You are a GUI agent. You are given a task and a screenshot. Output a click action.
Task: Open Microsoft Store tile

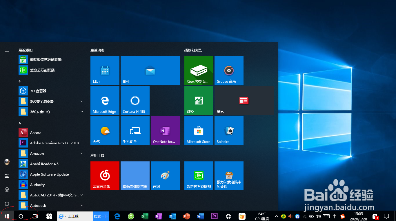click(199, 130)
